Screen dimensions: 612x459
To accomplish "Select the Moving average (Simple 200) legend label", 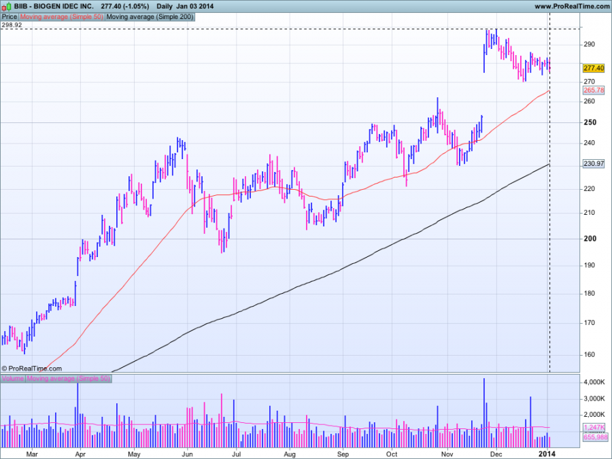I will [150, 17].
